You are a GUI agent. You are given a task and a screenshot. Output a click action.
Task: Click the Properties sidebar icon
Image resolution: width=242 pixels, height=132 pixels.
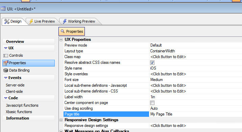coord(6,63)
